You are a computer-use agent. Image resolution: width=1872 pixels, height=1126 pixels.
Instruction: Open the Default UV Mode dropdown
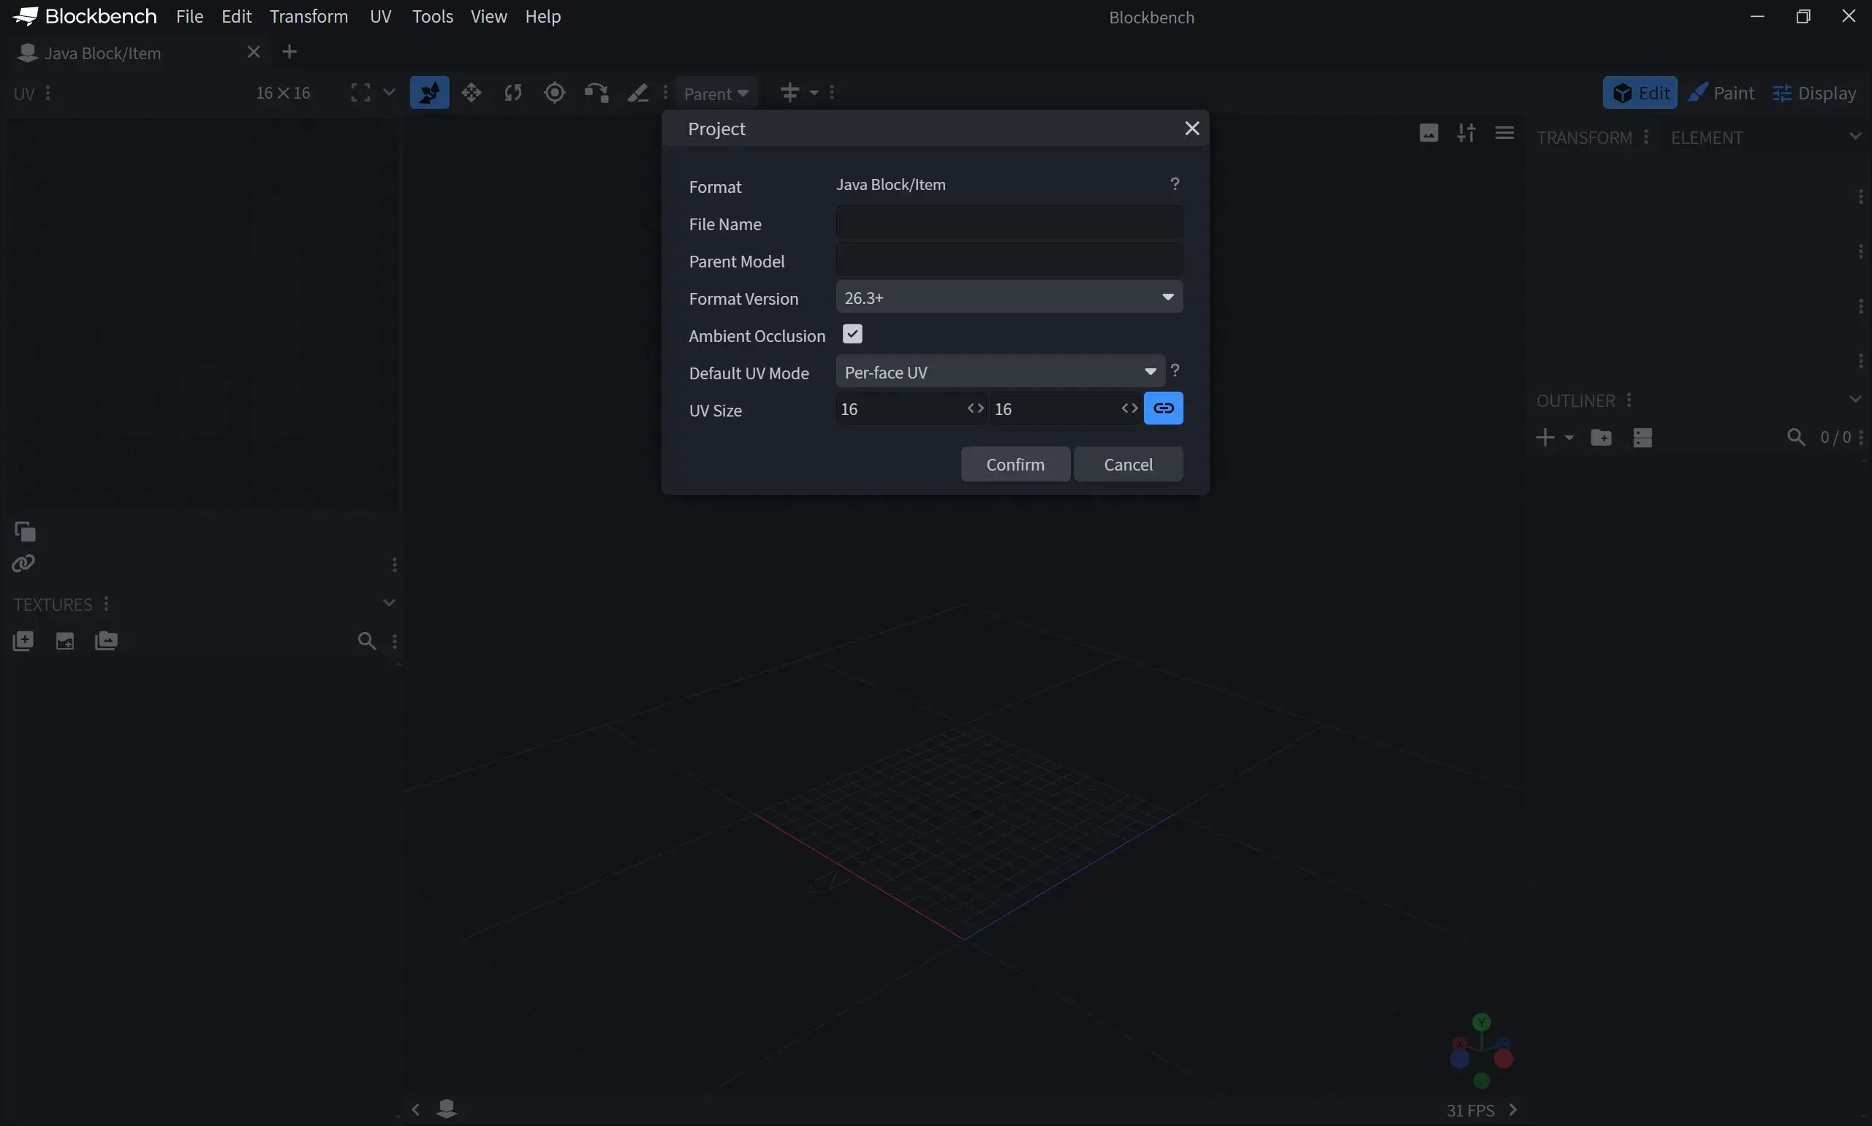1000,372
